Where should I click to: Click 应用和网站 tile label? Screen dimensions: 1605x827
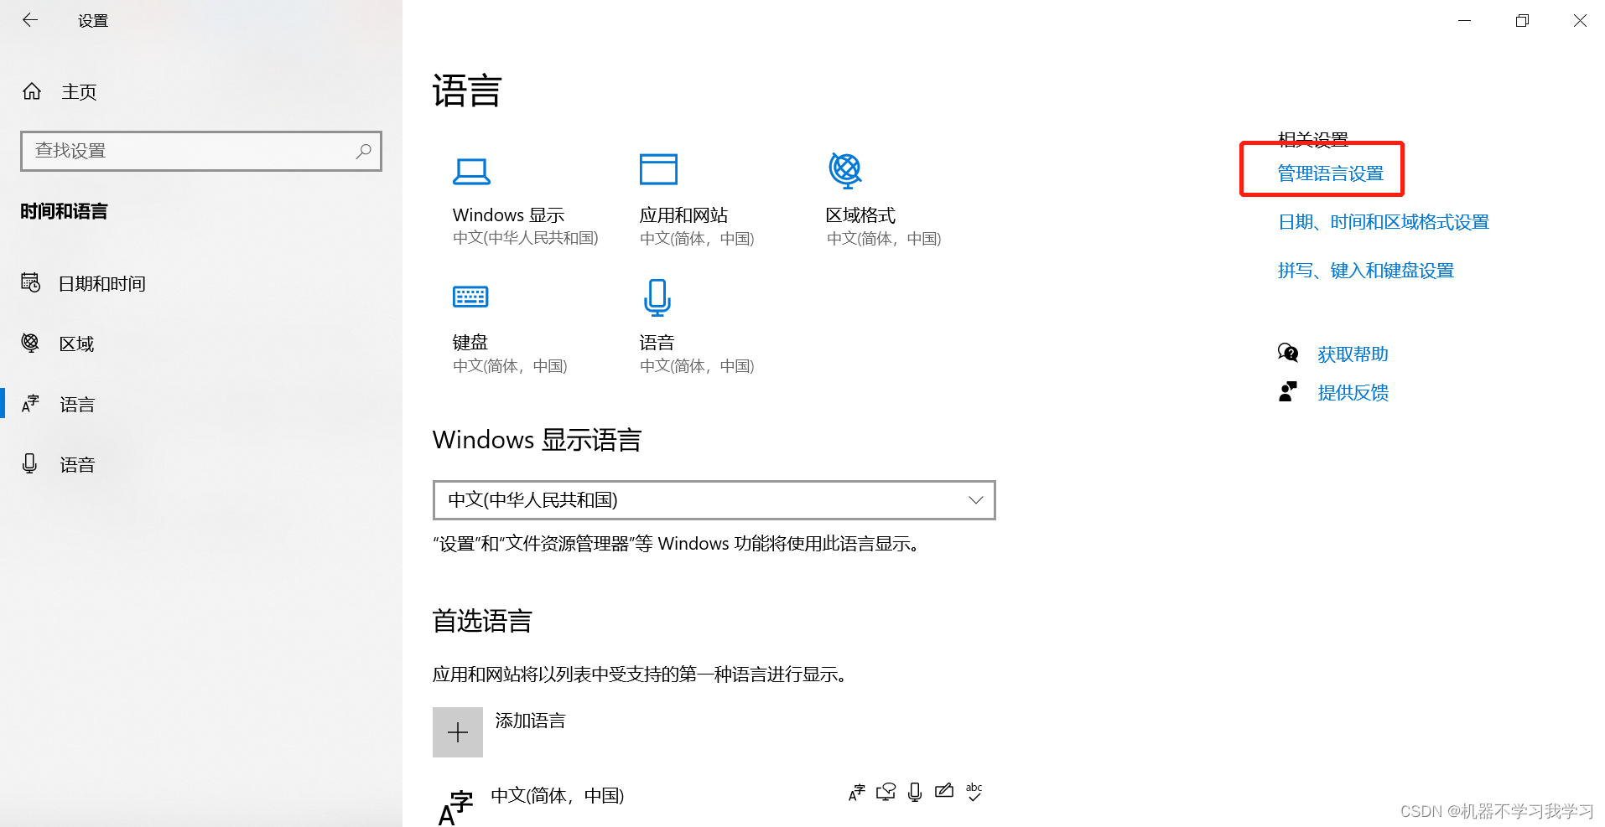683,215
